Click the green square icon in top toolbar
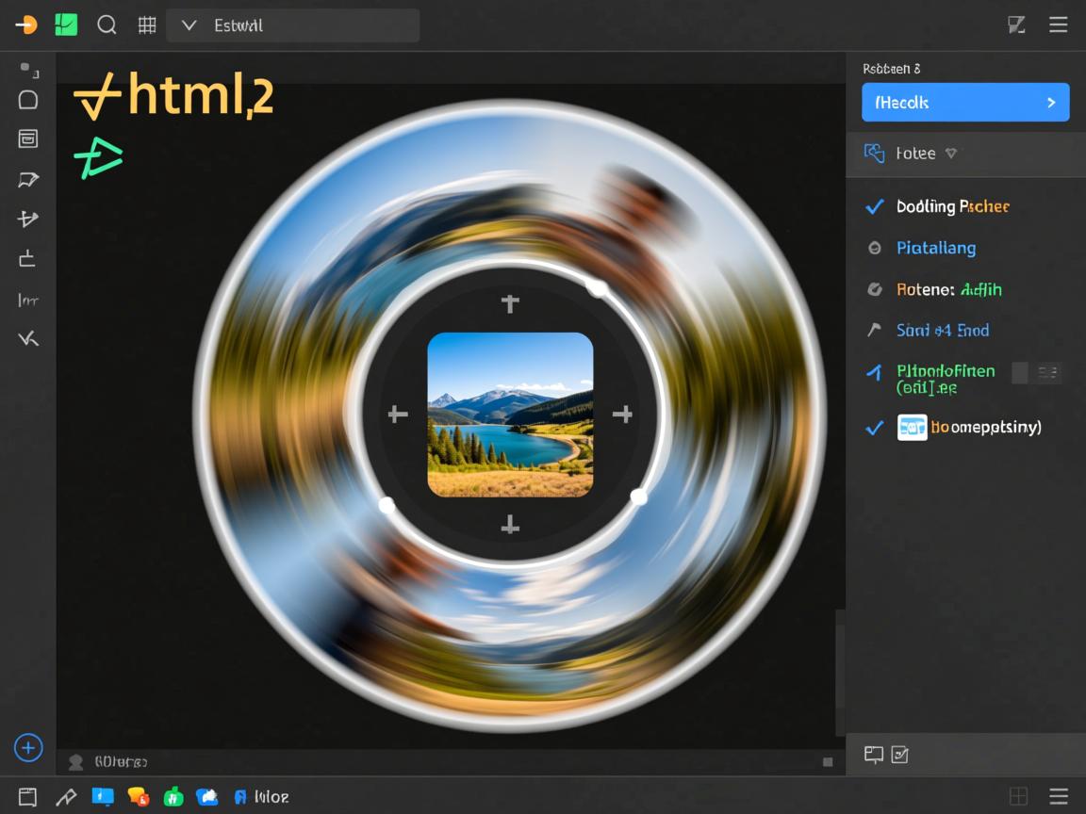 click(66, 25)
